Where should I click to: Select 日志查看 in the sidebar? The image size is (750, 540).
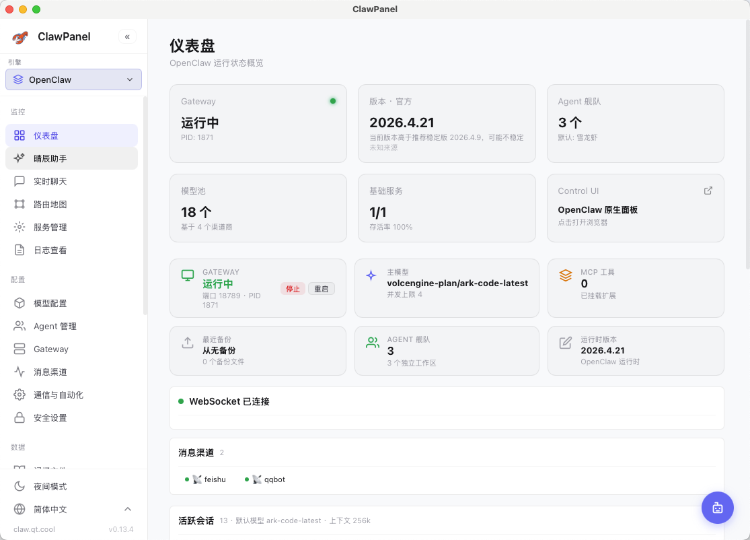coord(50,250)
